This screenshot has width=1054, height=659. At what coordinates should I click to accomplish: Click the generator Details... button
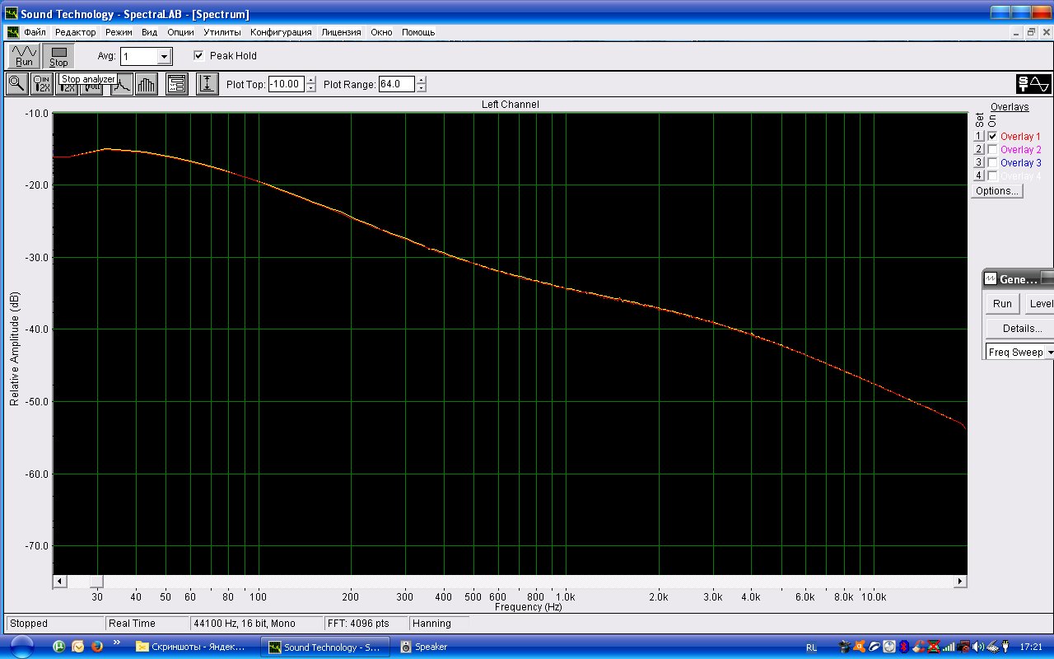pos(1022,329)
